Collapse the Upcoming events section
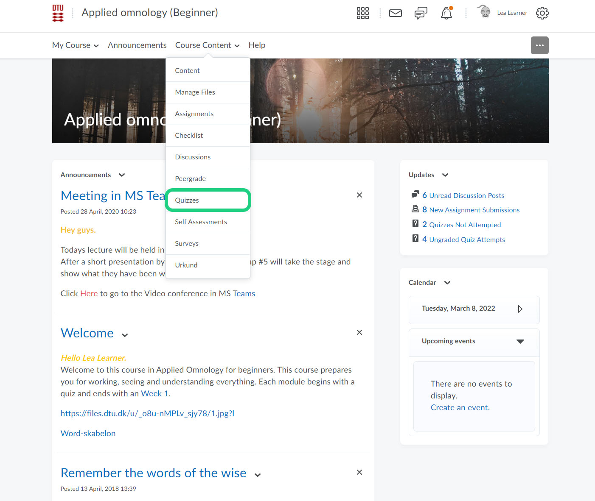 pos(520,342)
